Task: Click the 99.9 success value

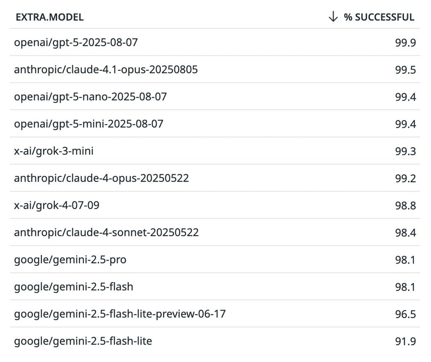Action: [x=405, y=42]
